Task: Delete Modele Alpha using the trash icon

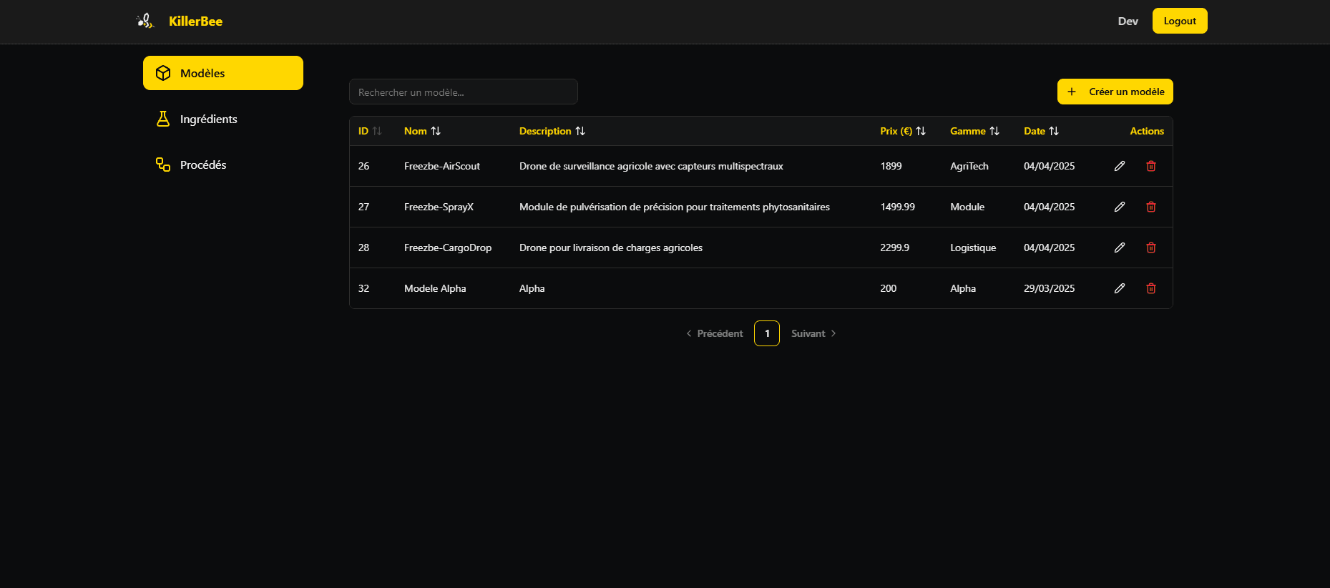Action: pos(1151,288)
